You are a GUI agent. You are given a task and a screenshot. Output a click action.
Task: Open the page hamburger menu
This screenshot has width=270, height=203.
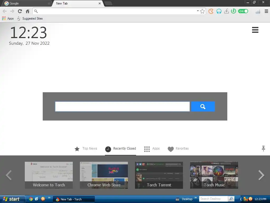click(255, 30)
